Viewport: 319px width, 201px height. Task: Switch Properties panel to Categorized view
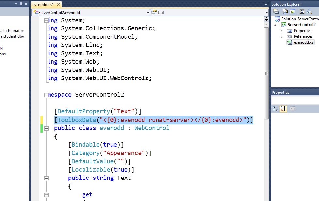(x=276, y=108)
